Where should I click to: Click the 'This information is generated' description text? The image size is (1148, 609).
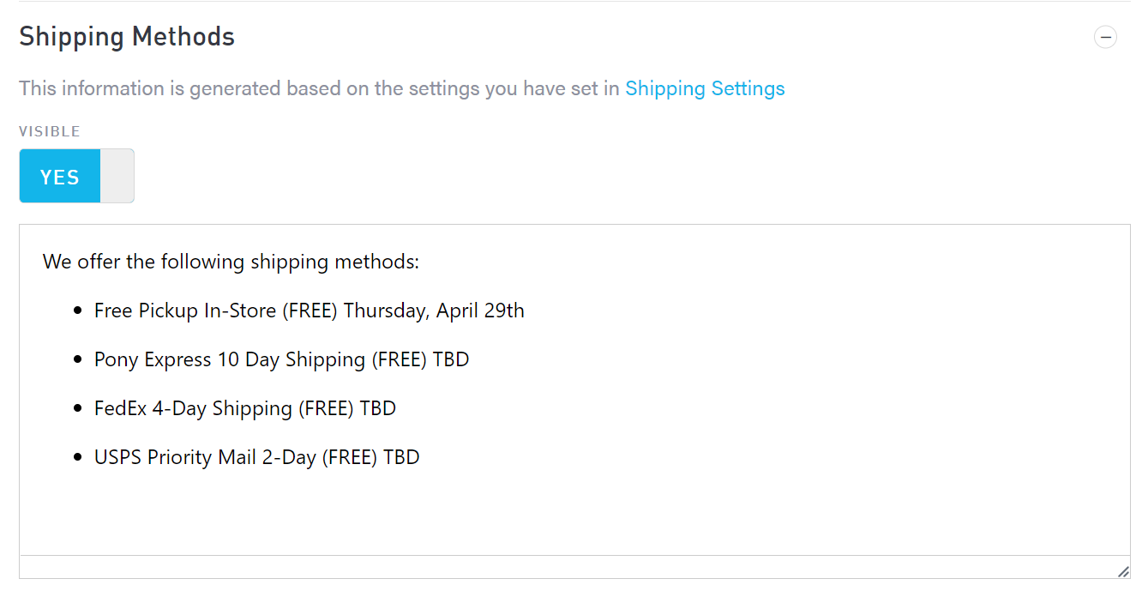pyautogui.click(x=319, y=88)
